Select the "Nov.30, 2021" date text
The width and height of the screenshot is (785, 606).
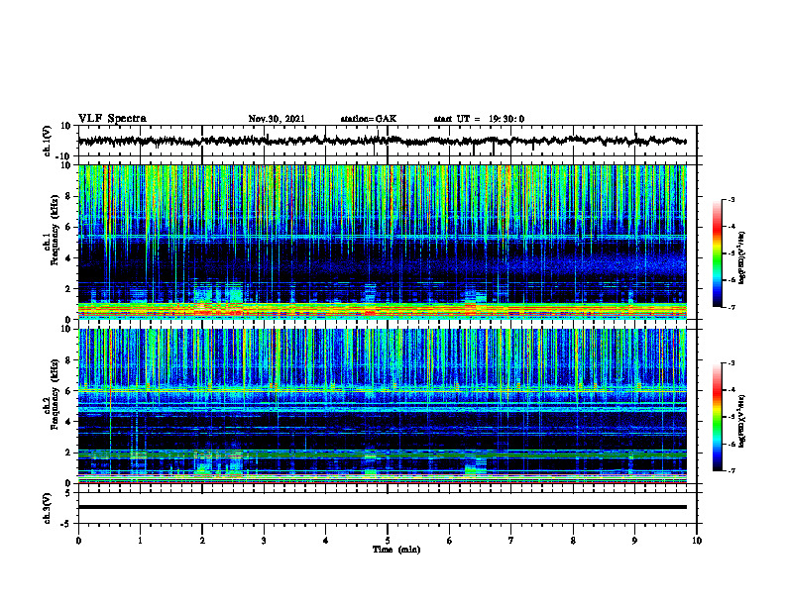click(277, 119)
